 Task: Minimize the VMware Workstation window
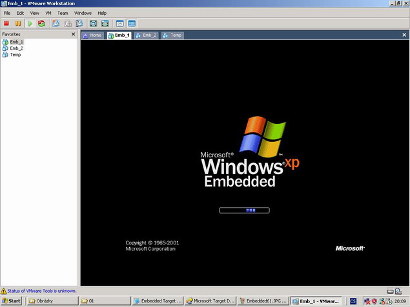(x=392, y=3)
